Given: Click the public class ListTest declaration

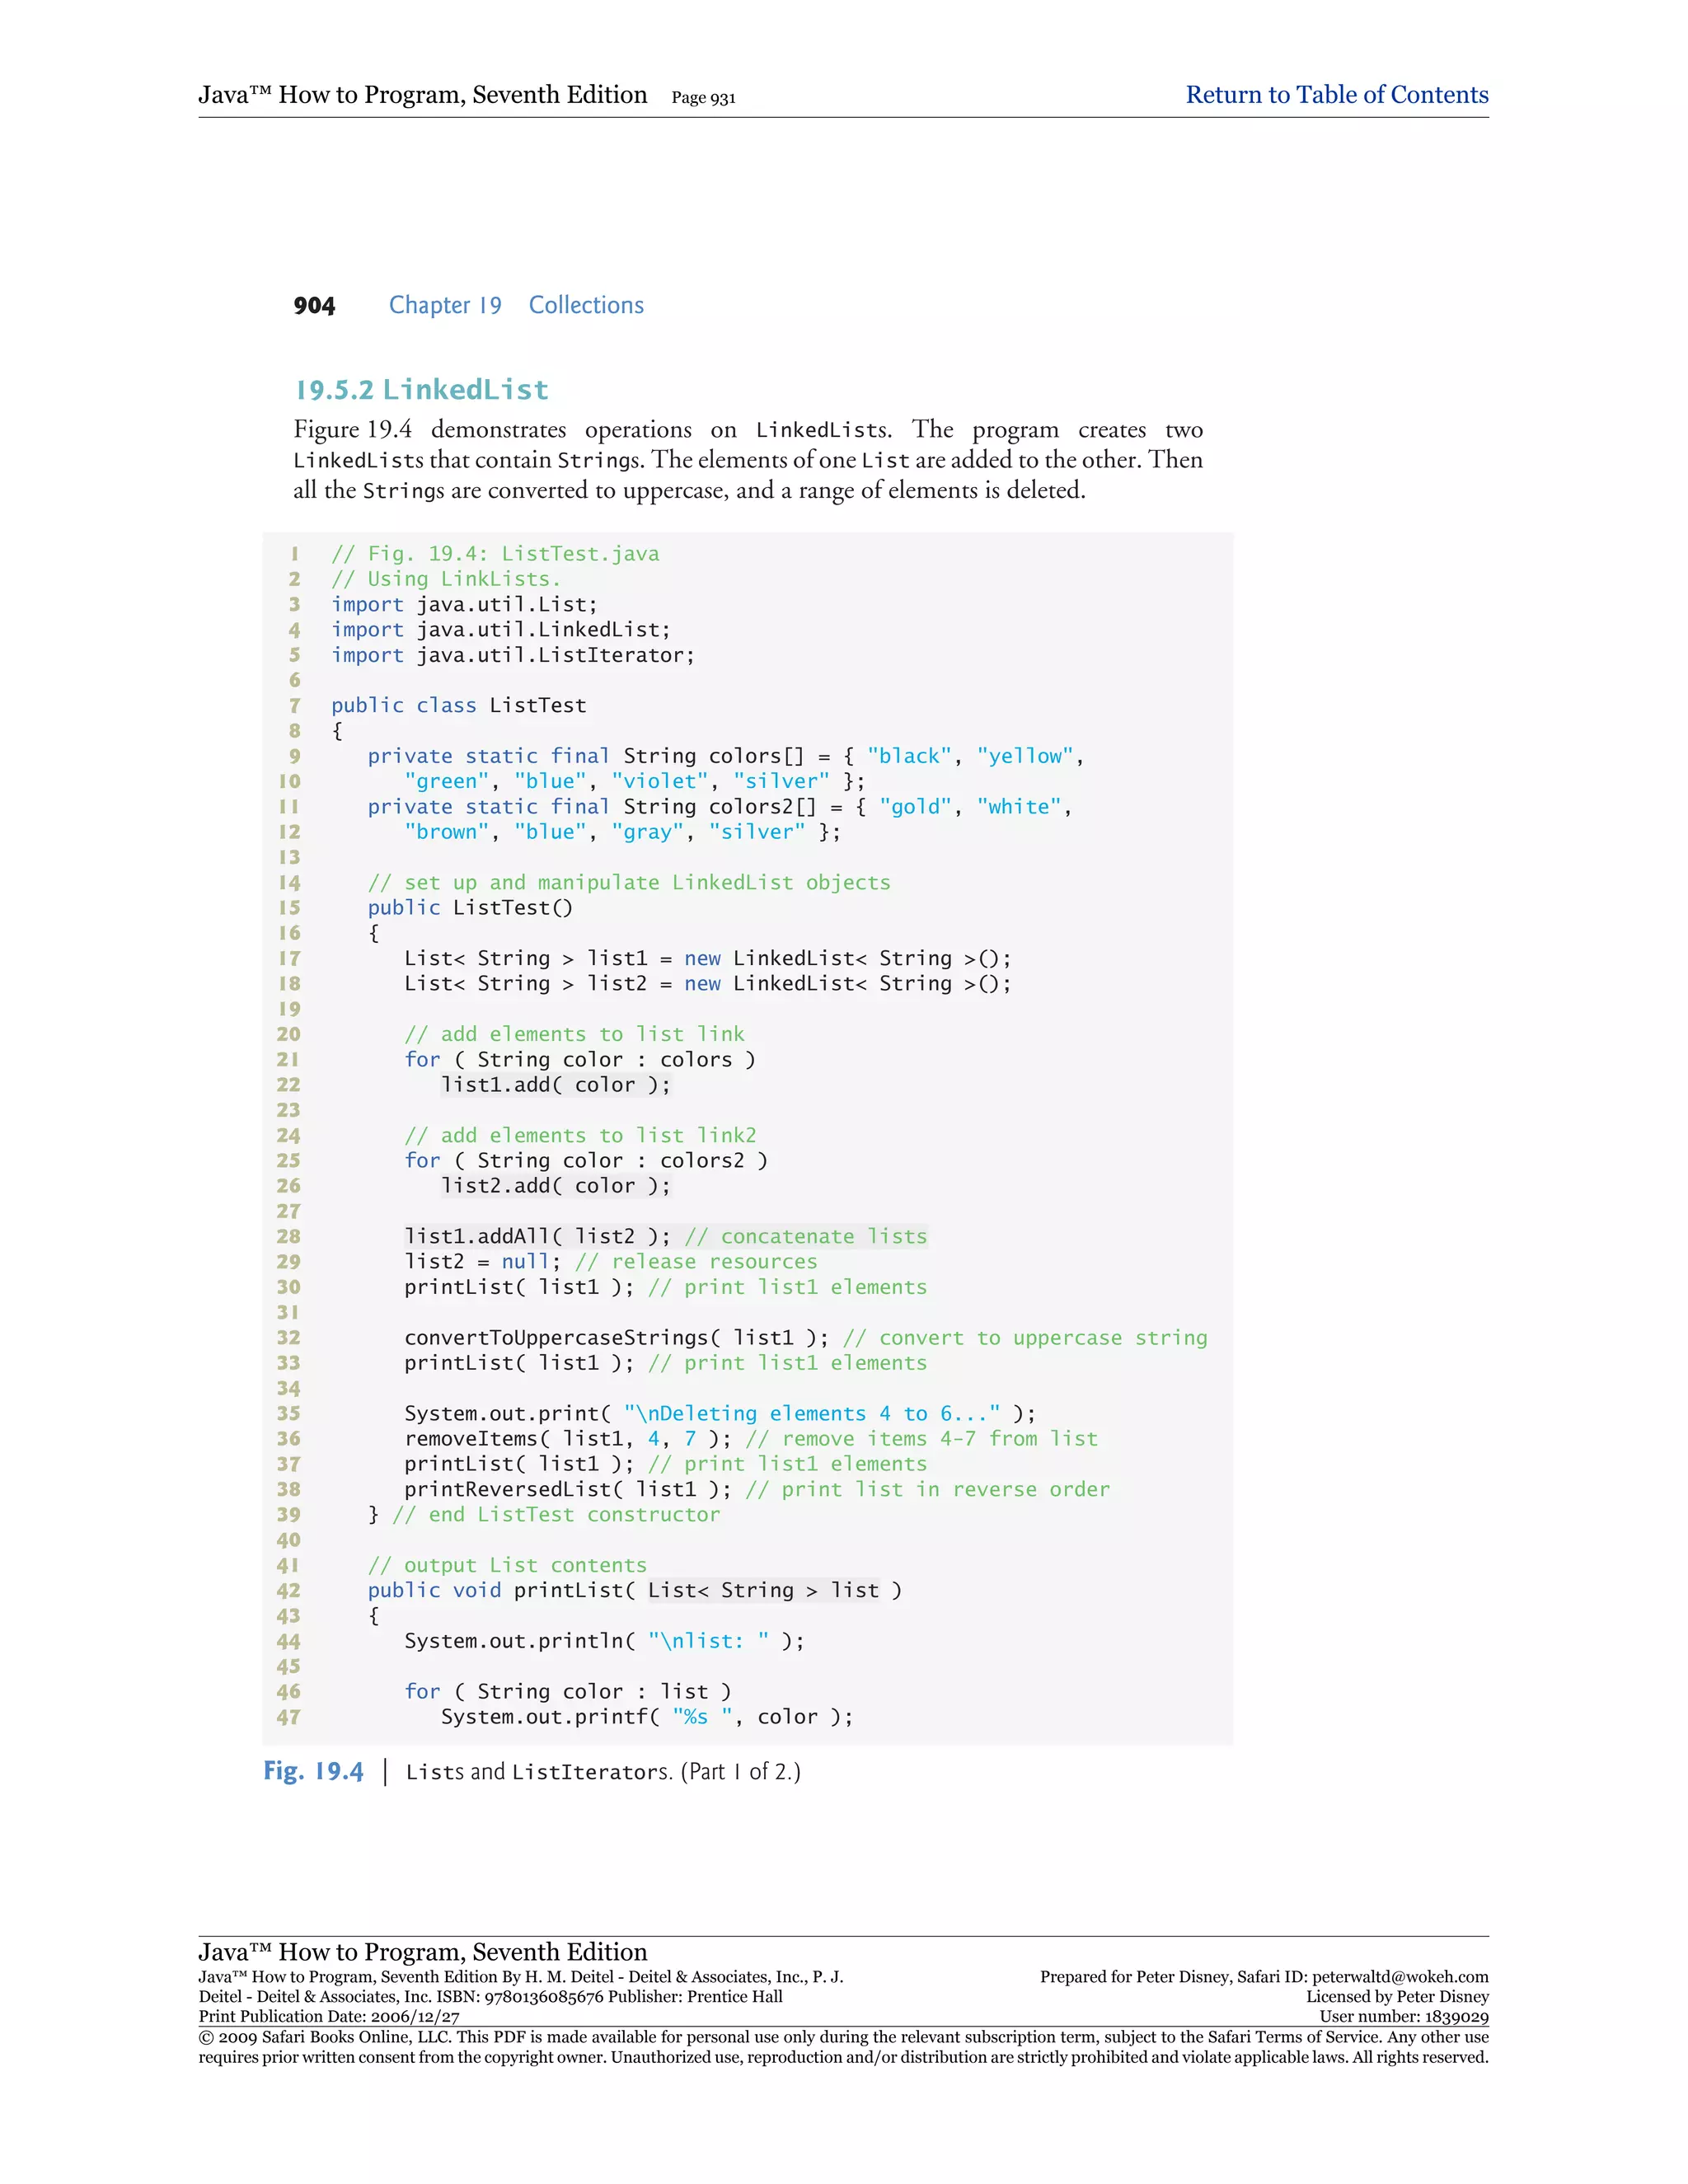Looking at the screenshot, I should [x=458, y=705].
